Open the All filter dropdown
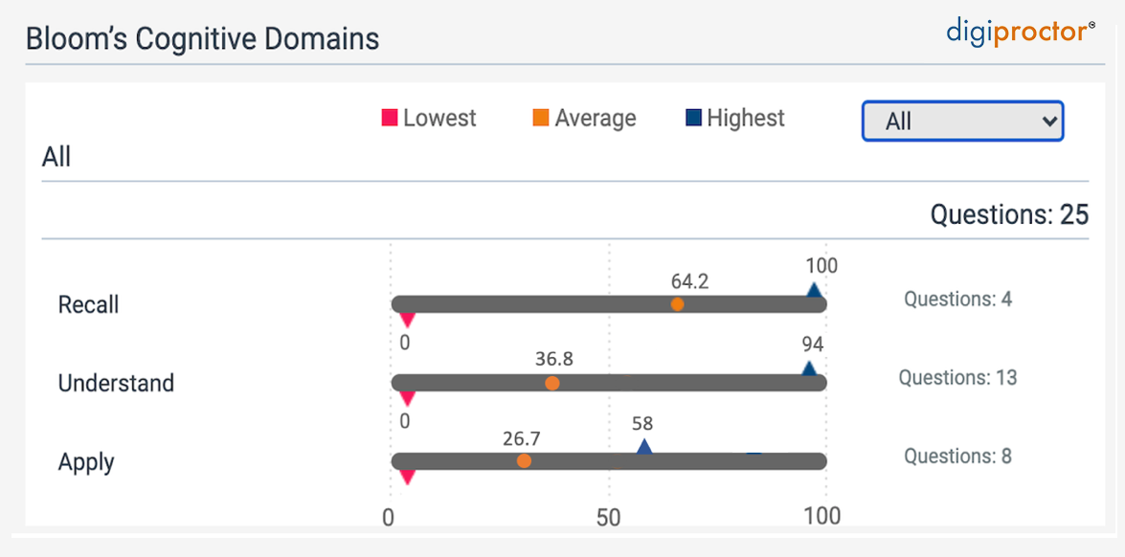The height and width of the screenshot is (557, 1125). [x=962, y=122]
